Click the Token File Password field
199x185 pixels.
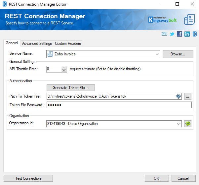point(119,105)
